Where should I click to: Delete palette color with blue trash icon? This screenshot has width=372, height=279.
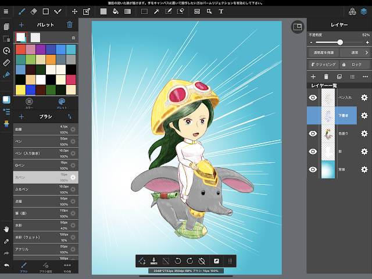(70, 24)
